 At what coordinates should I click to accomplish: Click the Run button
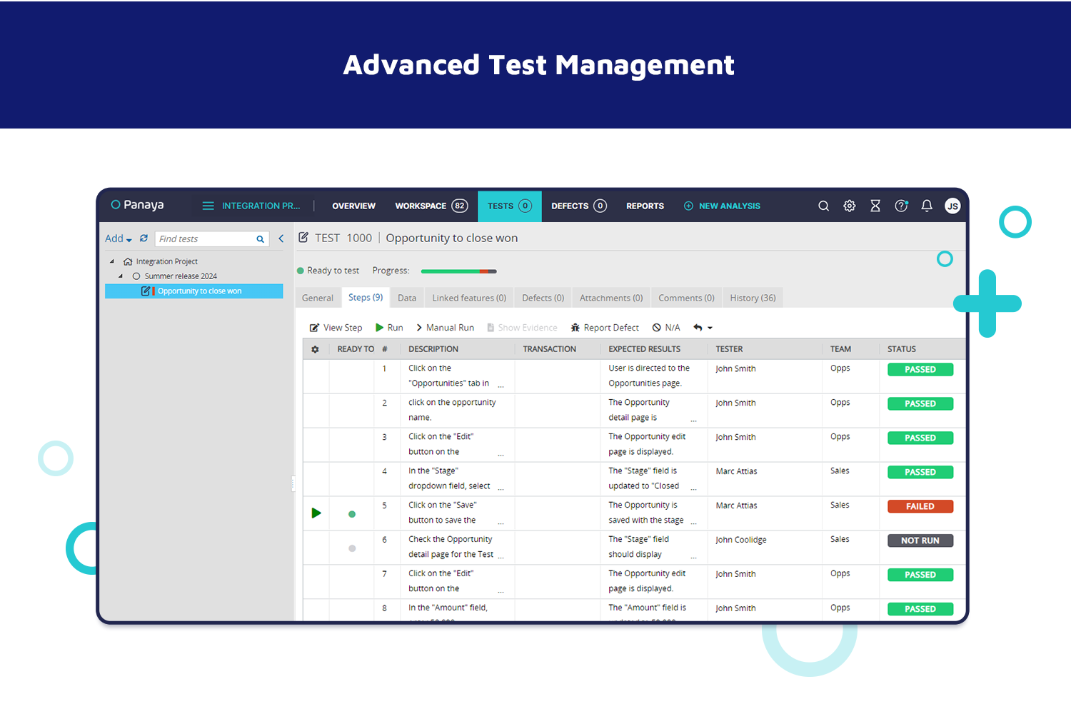click(x=389, y=328)
